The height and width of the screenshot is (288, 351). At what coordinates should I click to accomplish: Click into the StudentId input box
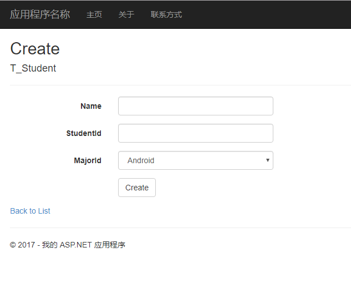195,133
